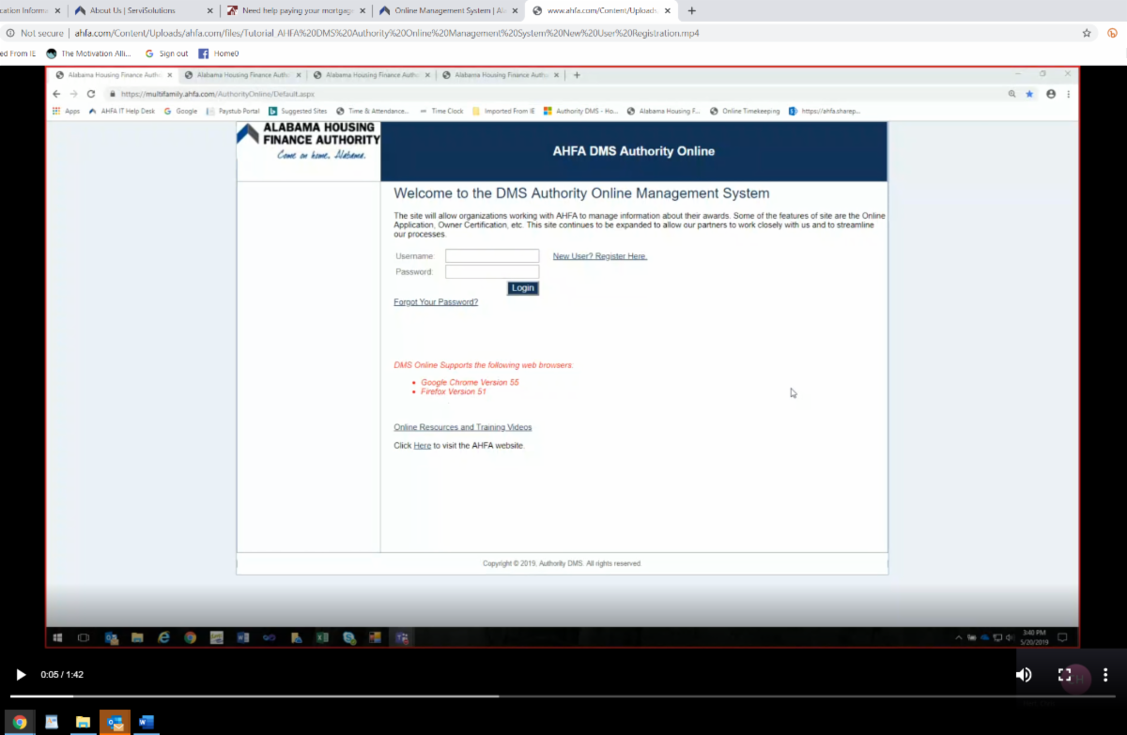
Task: Mute the video volume speaker icon
Action: (1024, 674)
